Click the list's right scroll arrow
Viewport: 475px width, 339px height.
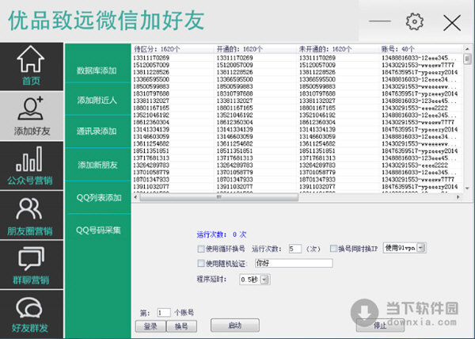coord(458,197)
